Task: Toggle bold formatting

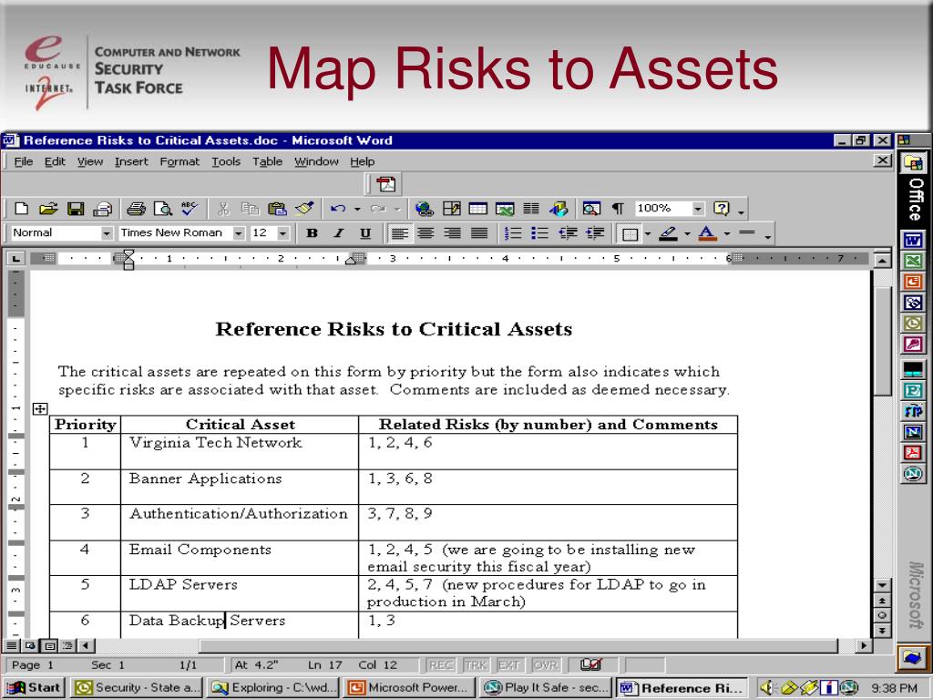Action: click(312, 233)
